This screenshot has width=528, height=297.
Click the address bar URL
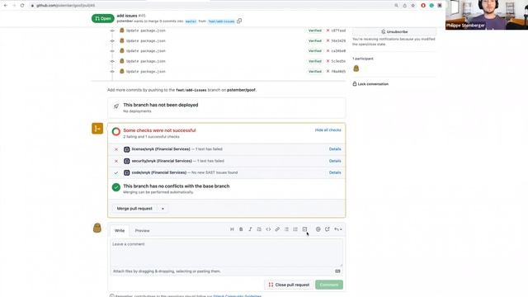pos(66,6)
